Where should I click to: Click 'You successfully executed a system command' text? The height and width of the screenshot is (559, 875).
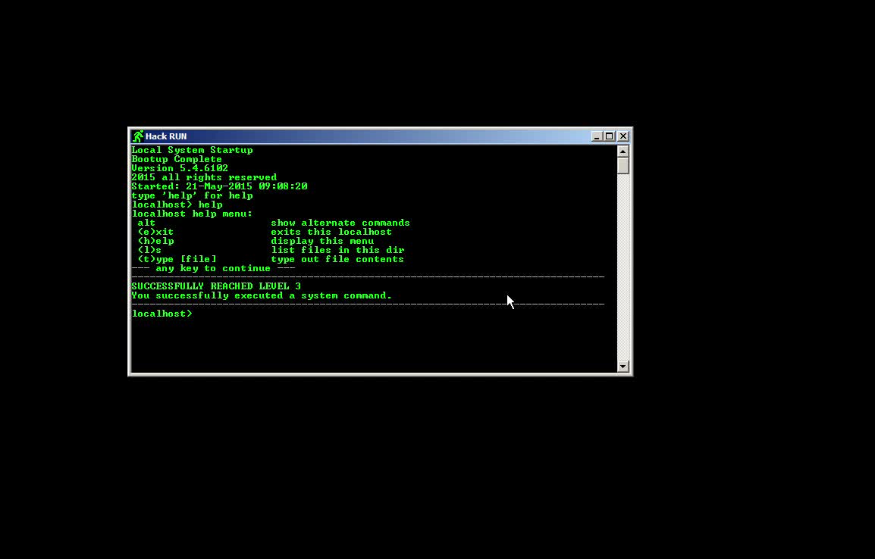(x=262, y=295)
